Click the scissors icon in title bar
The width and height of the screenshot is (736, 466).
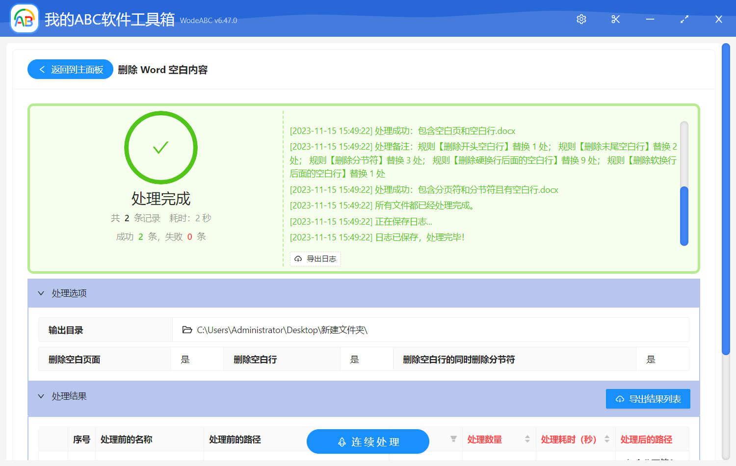click(x=616, y=19)
